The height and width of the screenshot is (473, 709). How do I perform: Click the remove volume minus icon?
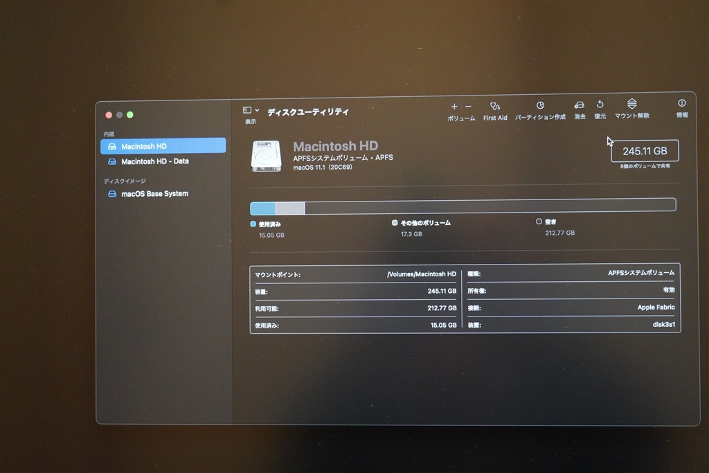(468, 107)
